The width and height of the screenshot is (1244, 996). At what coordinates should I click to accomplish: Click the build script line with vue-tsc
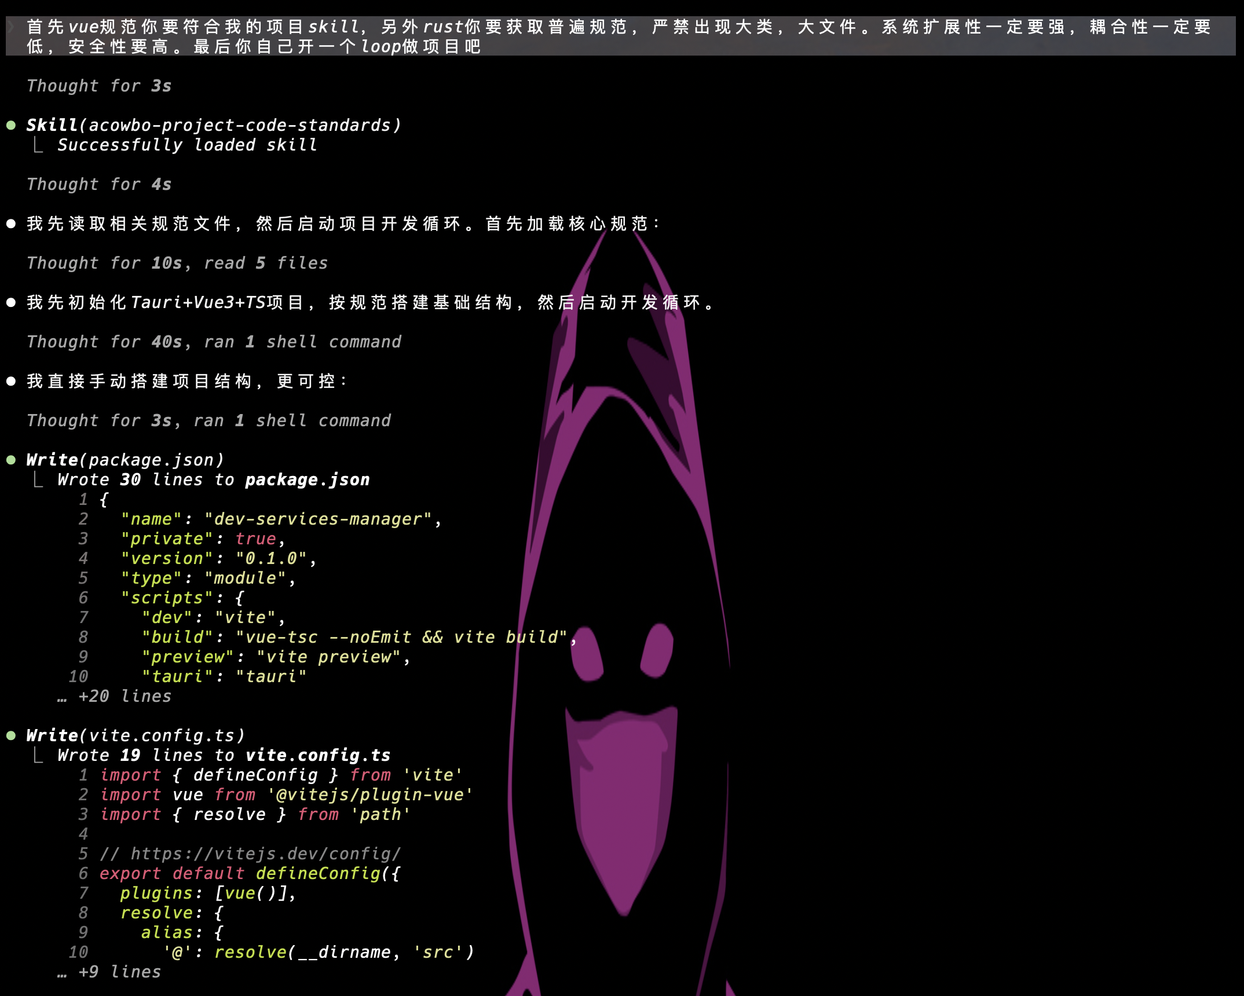(x=359, y=637)
